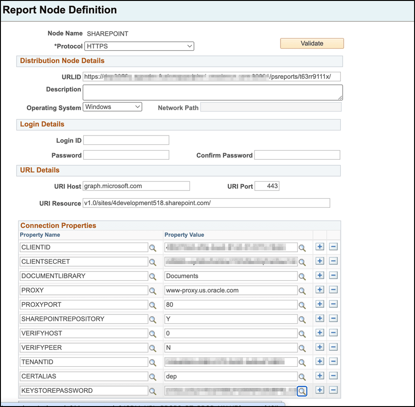
Task: Edit the PROXYPORT value 80 field
Action: (231, 304)
